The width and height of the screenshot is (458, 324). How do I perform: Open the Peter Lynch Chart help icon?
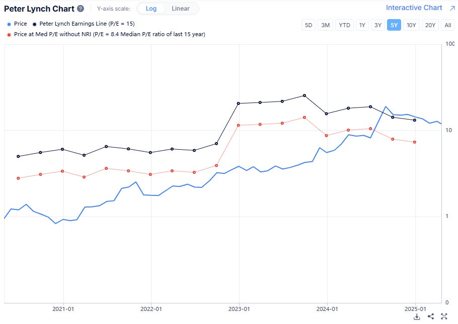click(x=81, y=9)
